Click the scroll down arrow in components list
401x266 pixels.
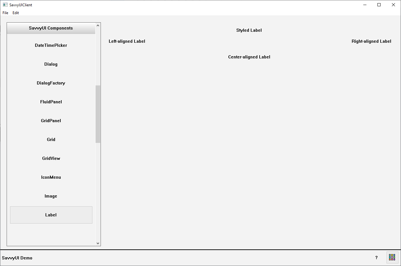point(98,243)
